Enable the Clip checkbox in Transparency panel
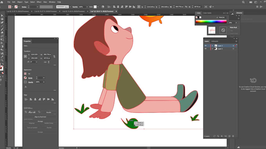This screenshot has width=266, height=149. [x=229, y=31]
